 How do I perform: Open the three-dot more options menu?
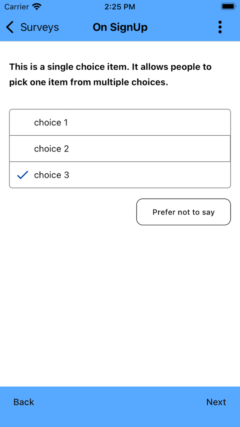click(220, 27)
